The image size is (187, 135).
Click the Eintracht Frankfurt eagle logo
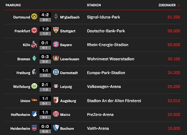coord(34,31)
